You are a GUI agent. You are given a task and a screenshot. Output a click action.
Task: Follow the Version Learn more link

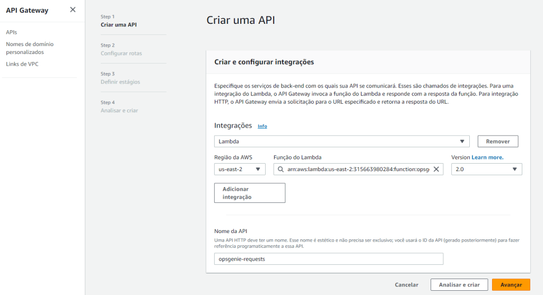(x=487, y=157)
